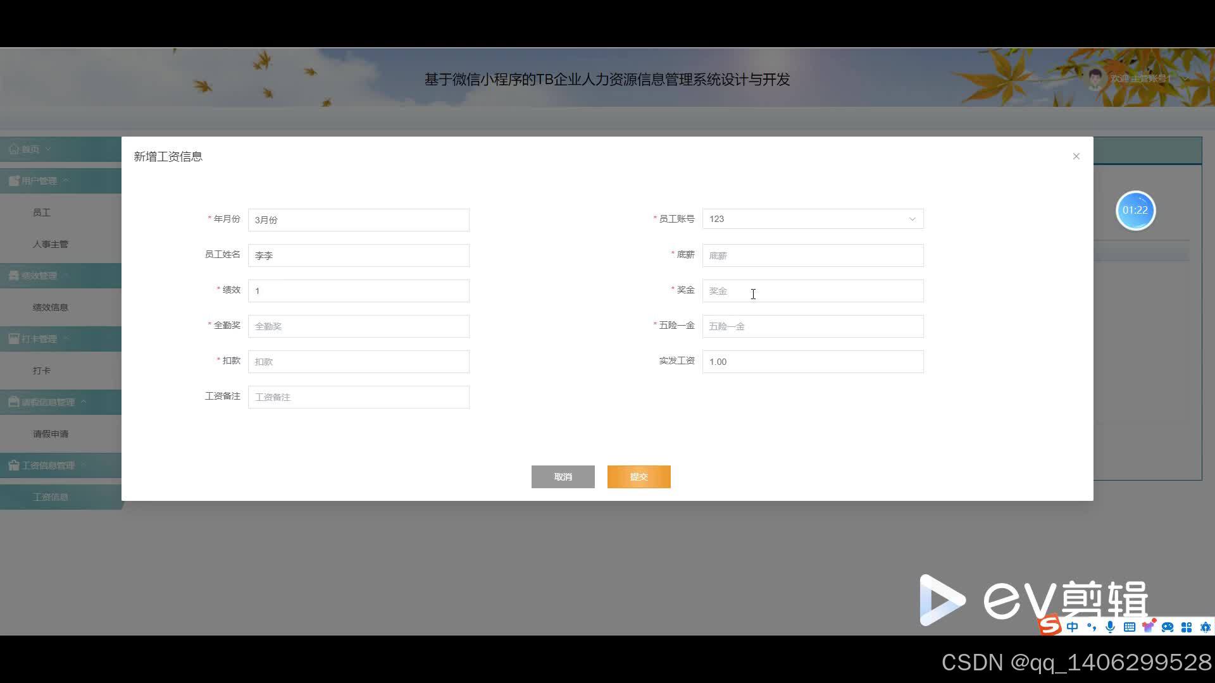Open the skin shirt icon in IME bar
This screenshot has width=1215, height=683.
[1149, 626]
